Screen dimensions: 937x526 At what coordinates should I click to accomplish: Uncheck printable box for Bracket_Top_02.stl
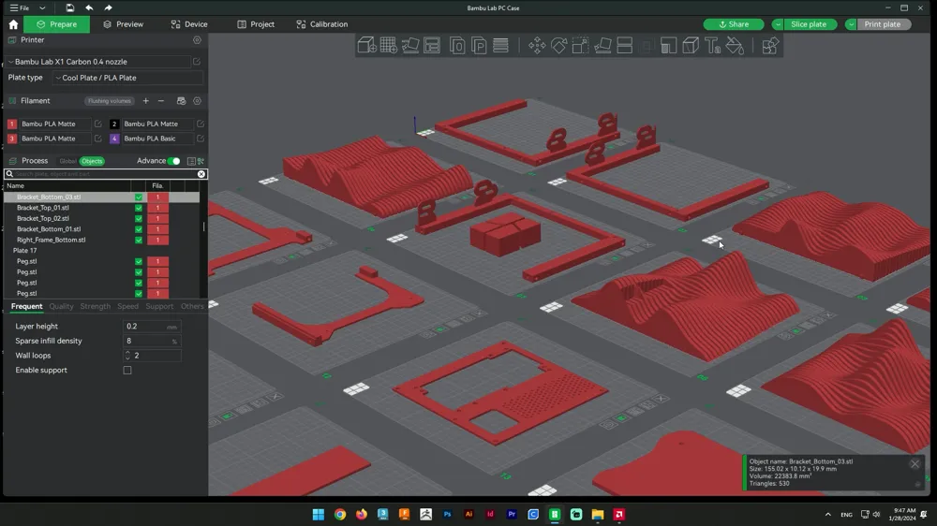[x=139, y=218]
